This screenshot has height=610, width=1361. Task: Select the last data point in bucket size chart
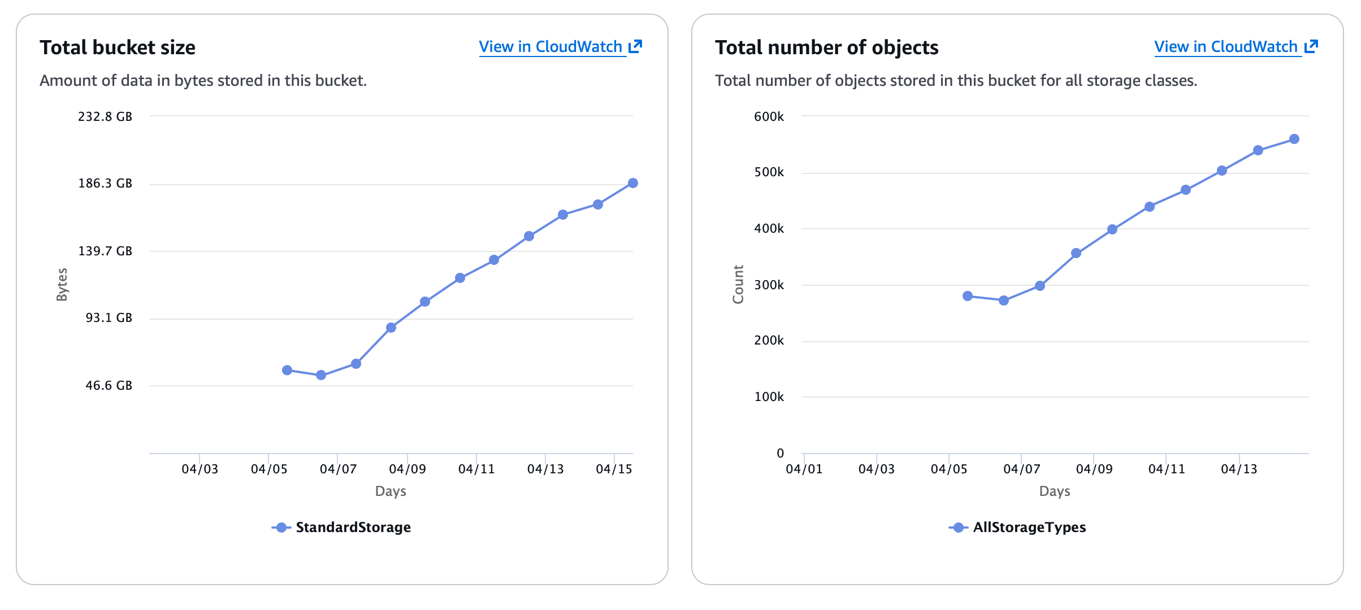(x=633, y=183)
